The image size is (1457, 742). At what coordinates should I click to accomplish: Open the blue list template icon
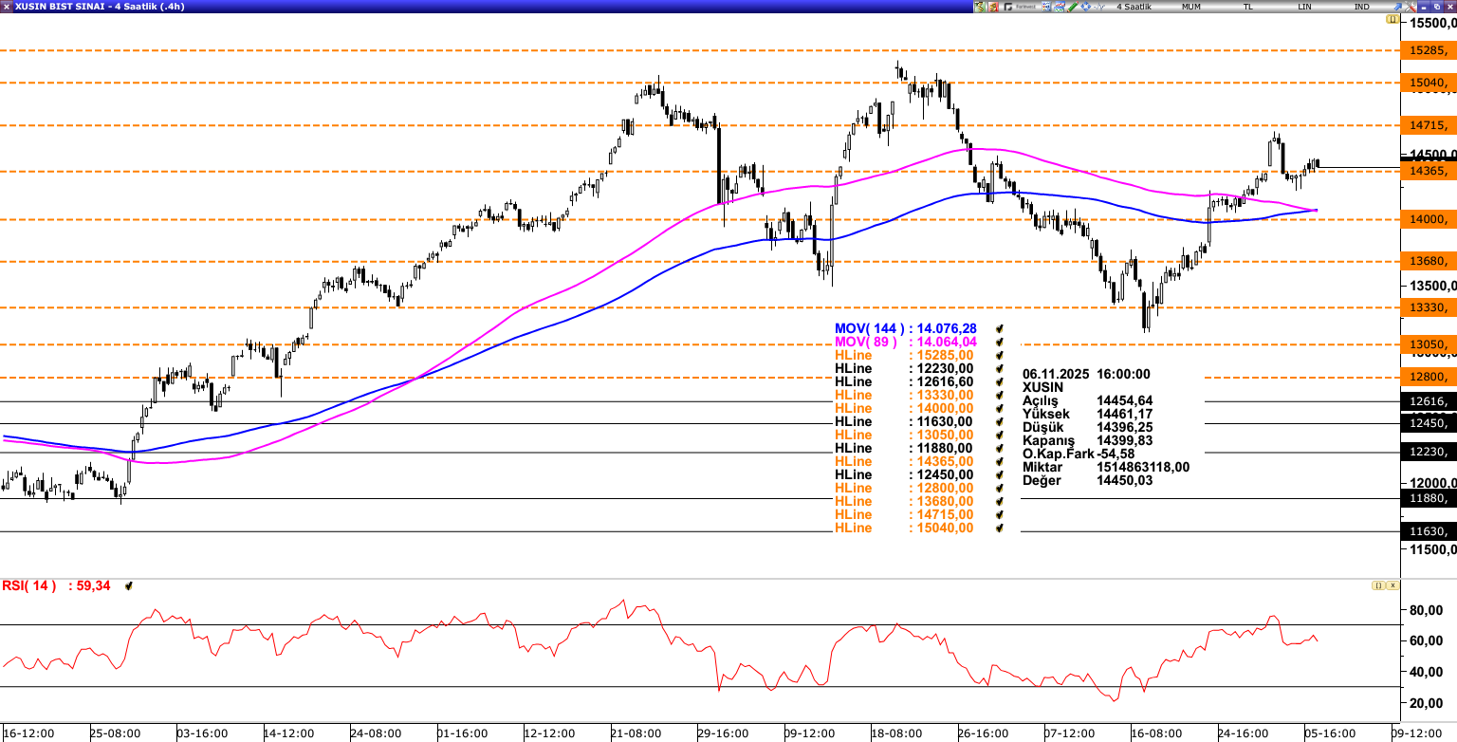click(1045, 7)
